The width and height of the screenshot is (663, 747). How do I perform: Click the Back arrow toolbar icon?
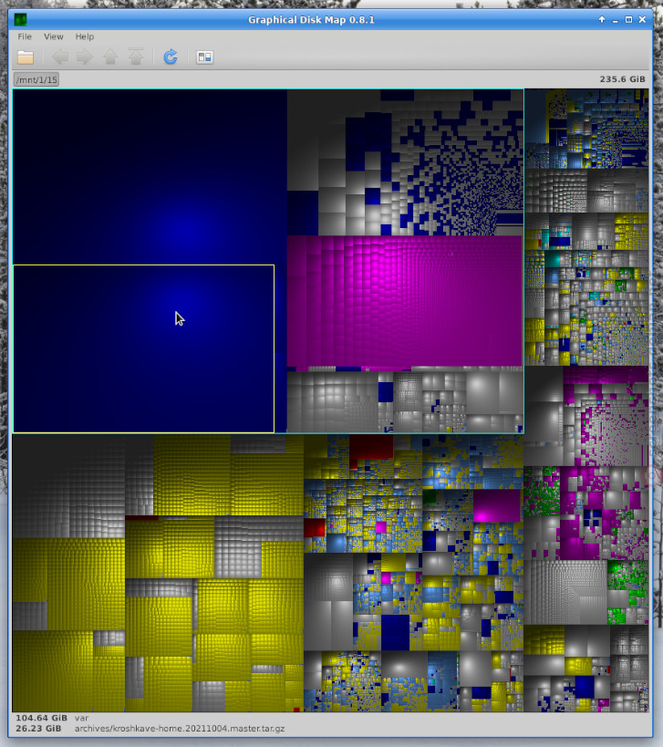coord(60,57)
